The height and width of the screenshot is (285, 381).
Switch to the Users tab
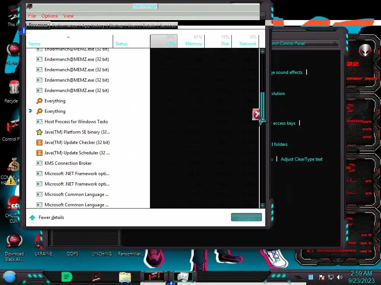133,26
